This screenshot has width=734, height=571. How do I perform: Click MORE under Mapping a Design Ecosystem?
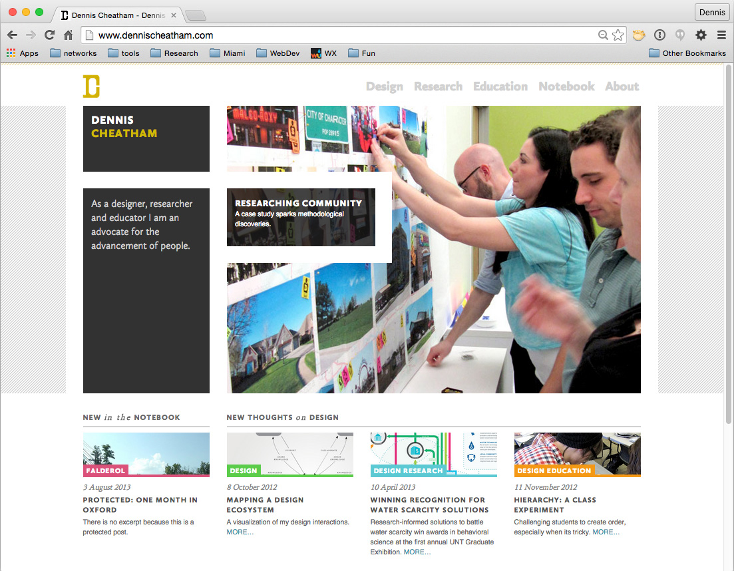tap(240, 532)
